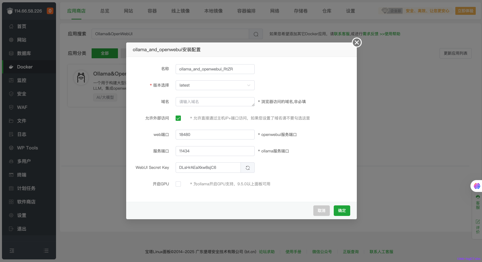Open the 日志 log icon in sidebar
The width and height of the screenshot is (482, 262).
tap(11, 134)
